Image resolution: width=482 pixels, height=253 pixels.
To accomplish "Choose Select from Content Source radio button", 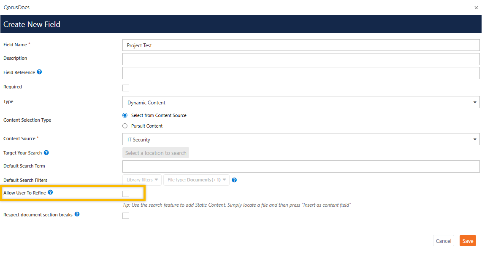I will 125,115.
